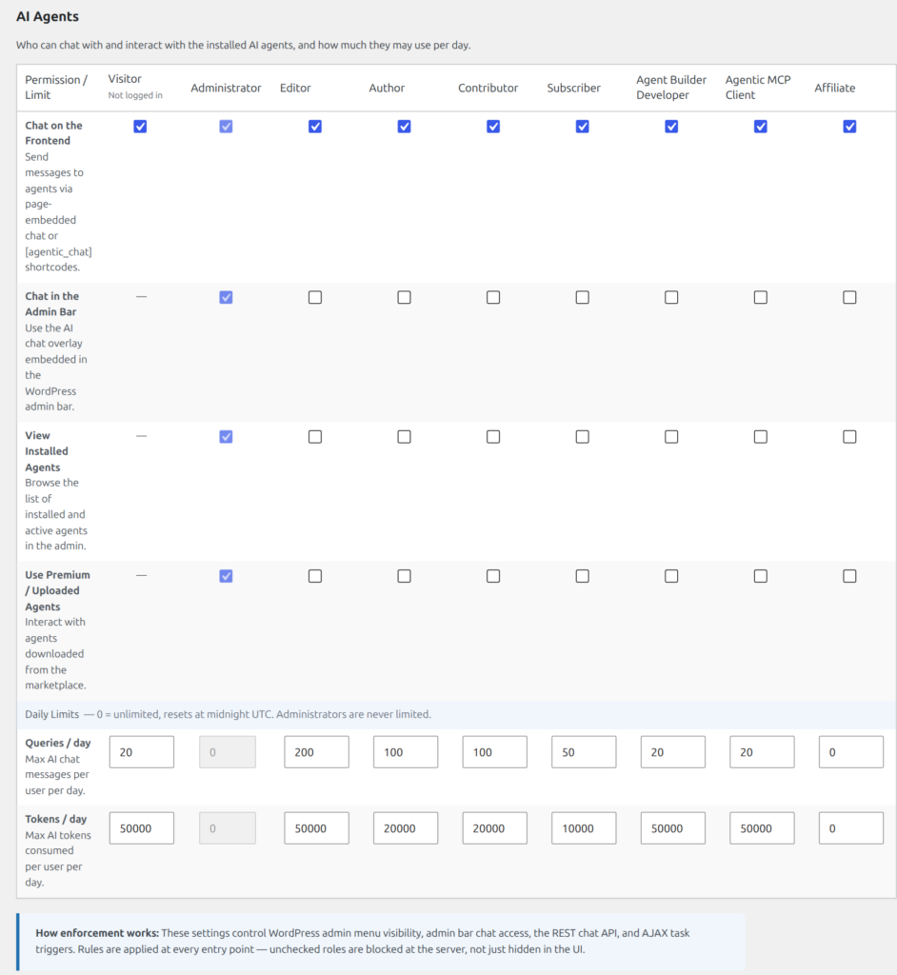Edit Subscriber Tokens / day field showing 10000
The width and height of the screenshot is (897, 975).
[584, 827]
